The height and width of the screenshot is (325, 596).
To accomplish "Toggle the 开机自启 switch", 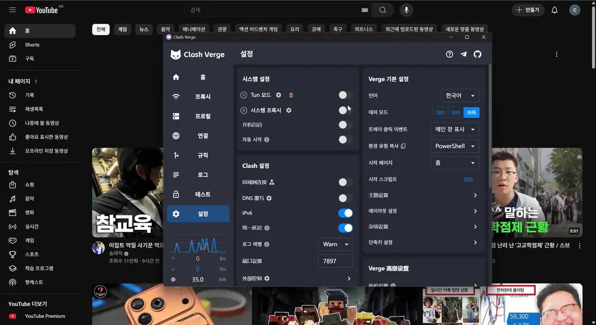I will 345,124.
